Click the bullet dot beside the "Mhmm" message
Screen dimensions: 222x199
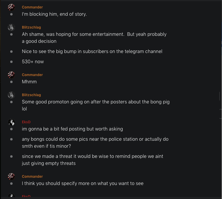(x=11, y=82)
